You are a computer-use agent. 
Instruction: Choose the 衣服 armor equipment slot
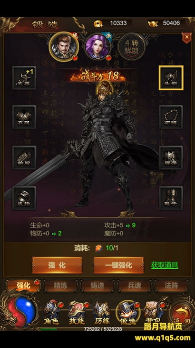(24, 117)
